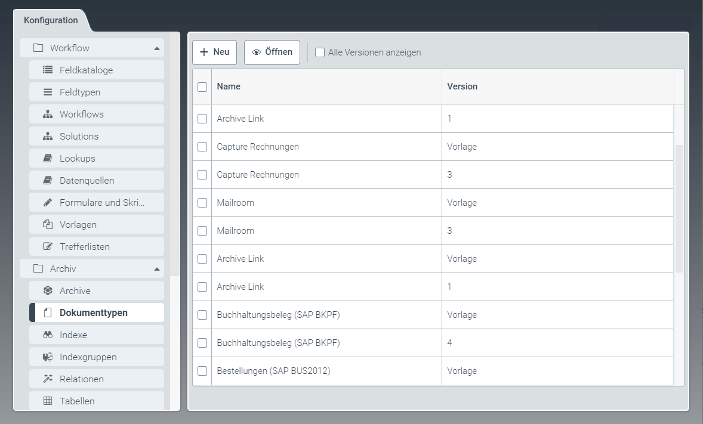Collapse the Workflow section

click(x=156, y=48)
